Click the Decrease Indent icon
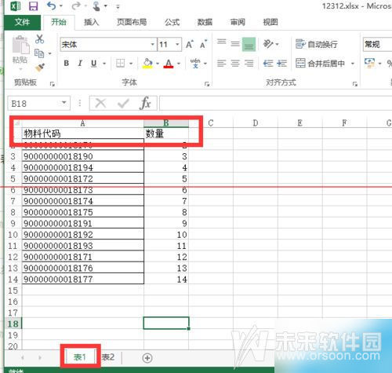 click(268, 63)
